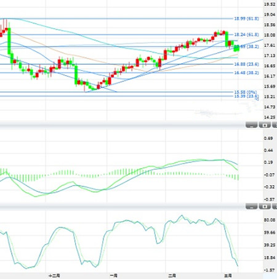Click price axis value 14.25
277x279 pixels.
(x=270, y=117)
